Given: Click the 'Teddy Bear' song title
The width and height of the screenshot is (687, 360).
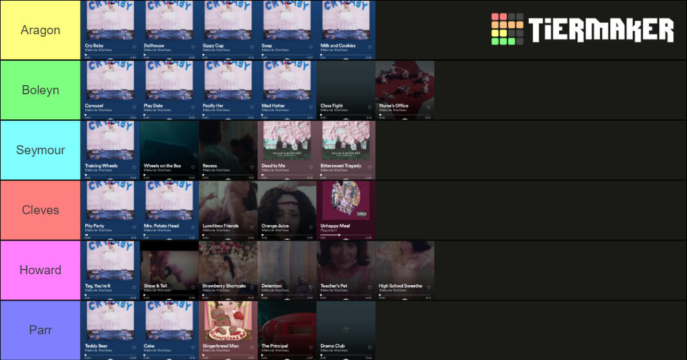Looking at the screenshot, I should click(x=96, y=346).
